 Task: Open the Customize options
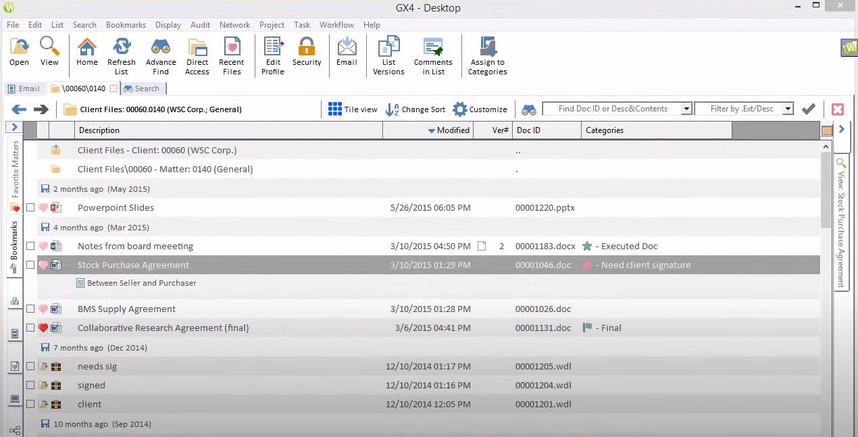460,109
